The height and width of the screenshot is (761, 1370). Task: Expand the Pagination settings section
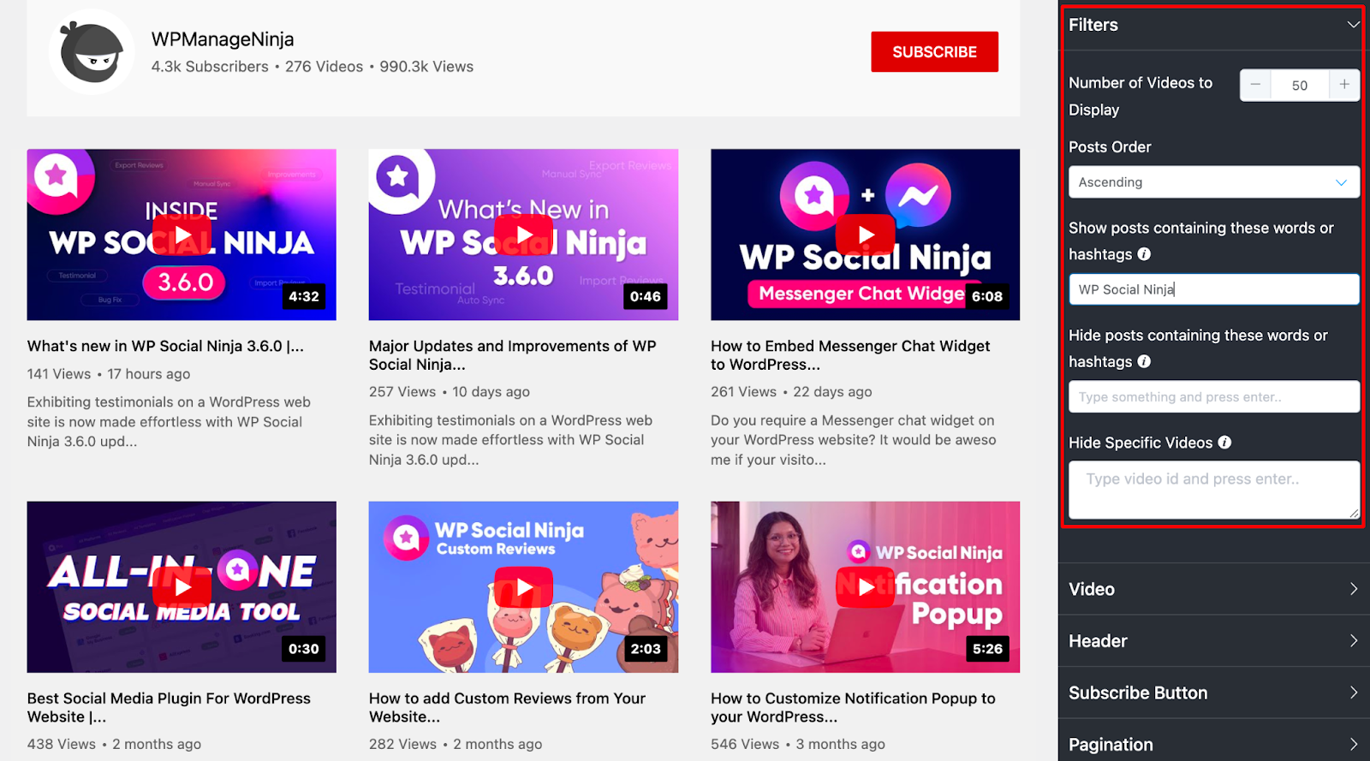pyautogui.click(x=1214, y=744)
